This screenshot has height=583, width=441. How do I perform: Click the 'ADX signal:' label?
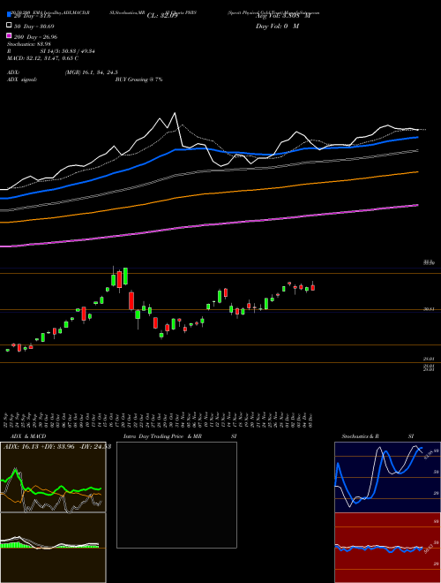coord(22,79)
